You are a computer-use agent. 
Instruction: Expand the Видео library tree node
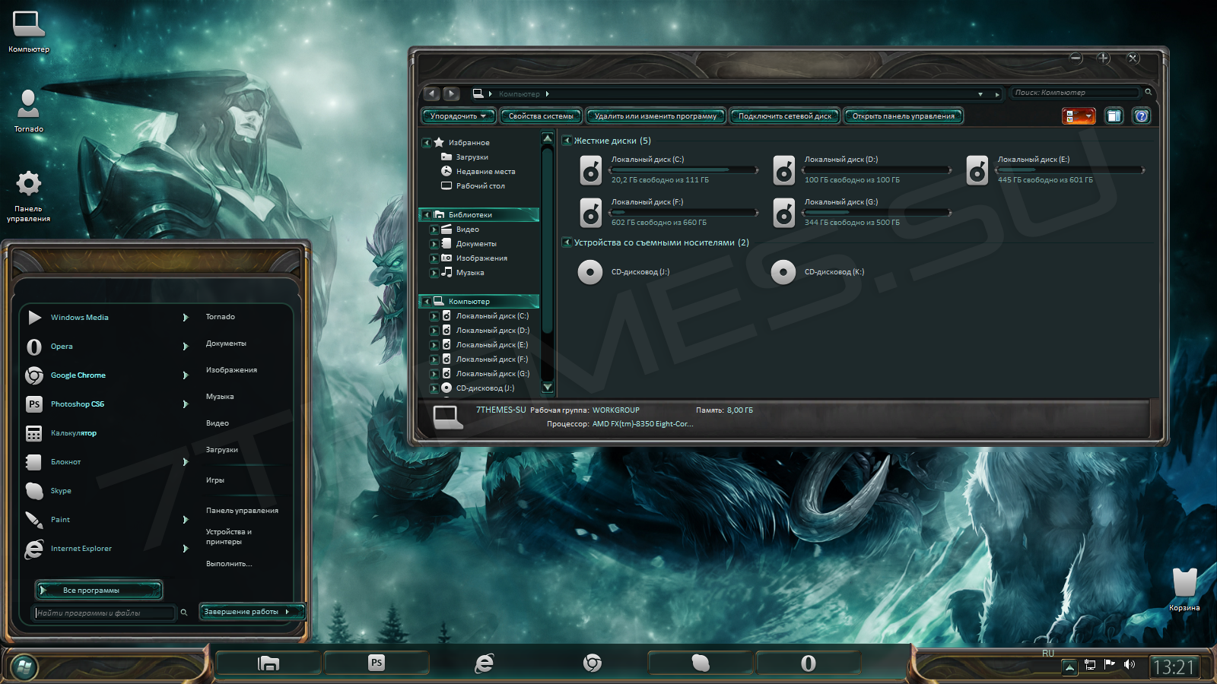click(434, 230)
